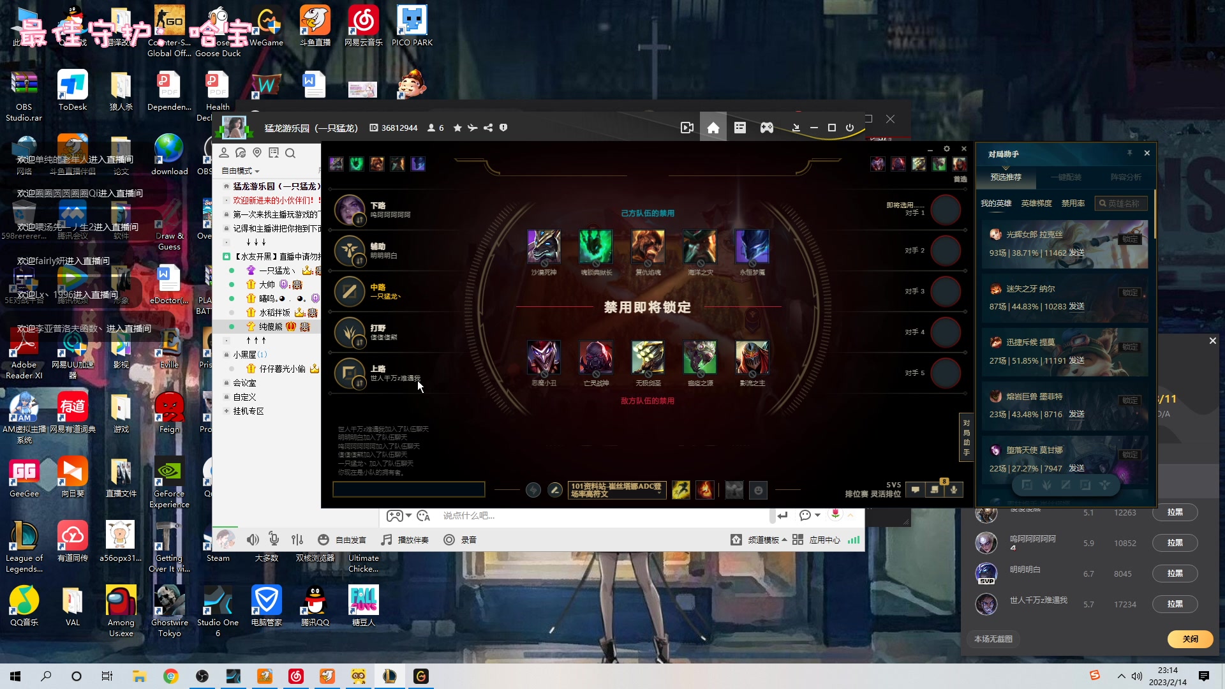1225x689 pixels.
Task: Toggle voice mic in champion select
Action: (953, 490)
